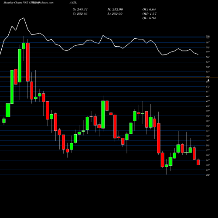Click the 442 price axis label
The height and width of the screenshot is (218, 218).
(x=208, y=96)
